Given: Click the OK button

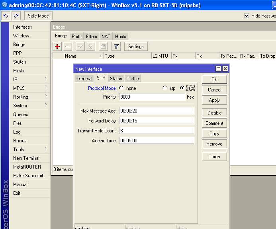Looking at the screenshot, I should click(214, 80).
